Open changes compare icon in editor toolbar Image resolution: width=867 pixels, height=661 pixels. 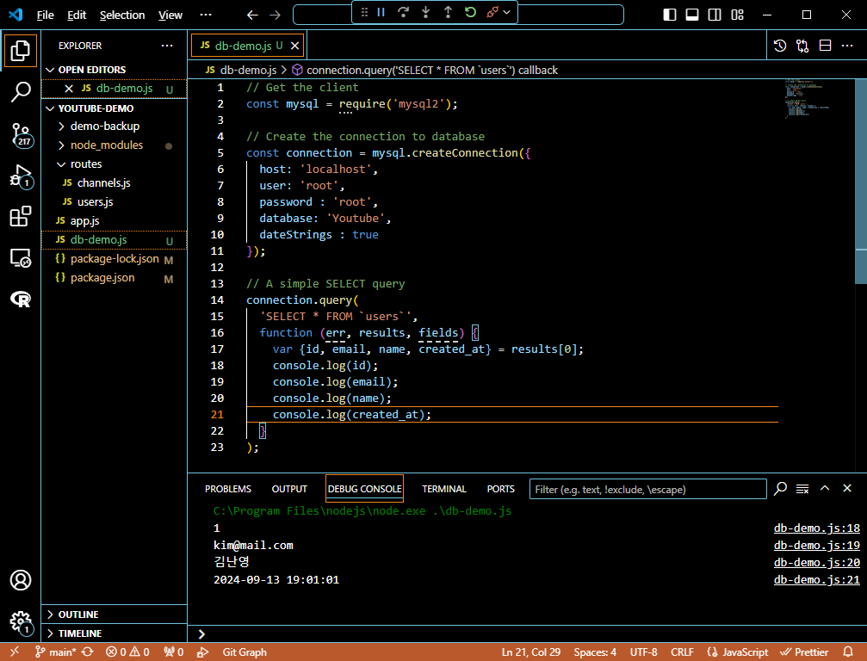coord(802,46)
